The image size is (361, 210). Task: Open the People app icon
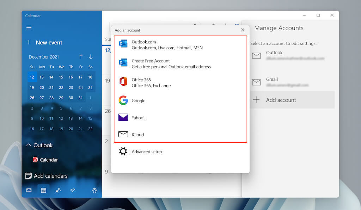click(58, 190)
